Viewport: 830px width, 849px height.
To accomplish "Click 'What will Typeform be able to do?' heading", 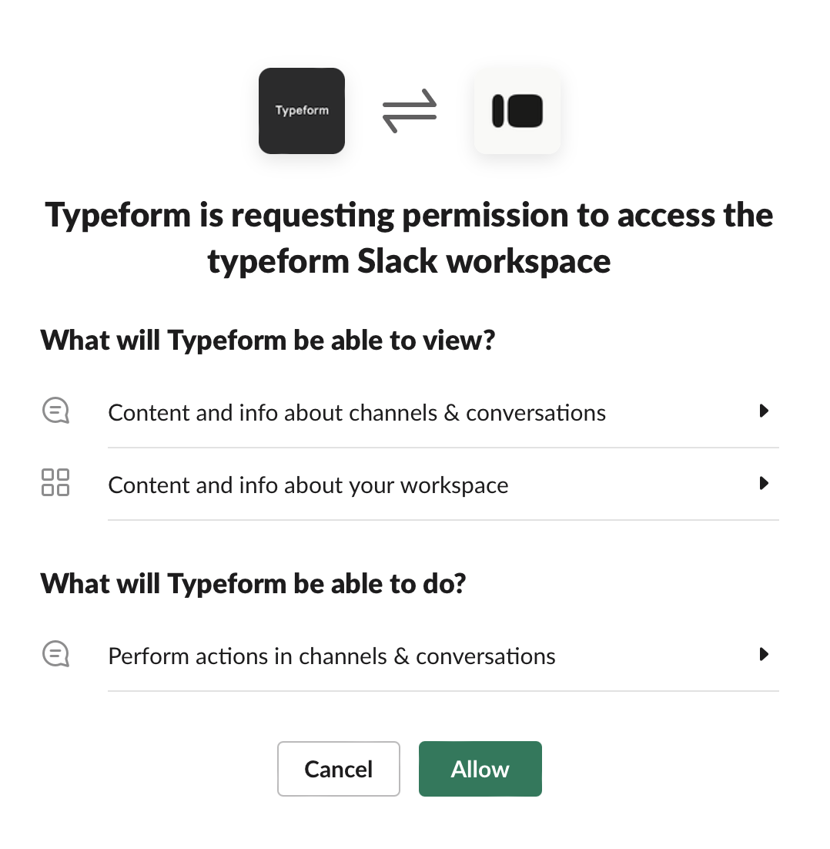I will click(253, 584).
